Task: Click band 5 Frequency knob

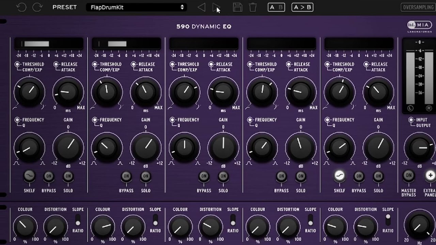Action: coord(339,147)
